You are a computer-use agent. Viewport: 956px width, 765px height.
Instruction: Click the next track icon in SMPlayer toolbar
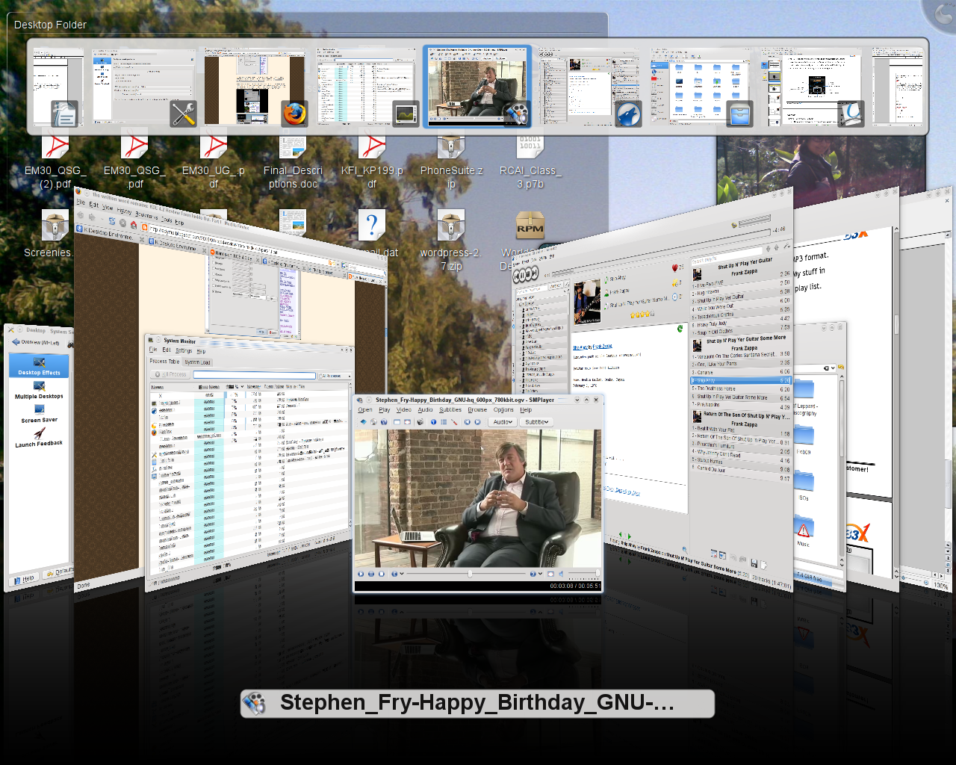click(x=478, y=422)
